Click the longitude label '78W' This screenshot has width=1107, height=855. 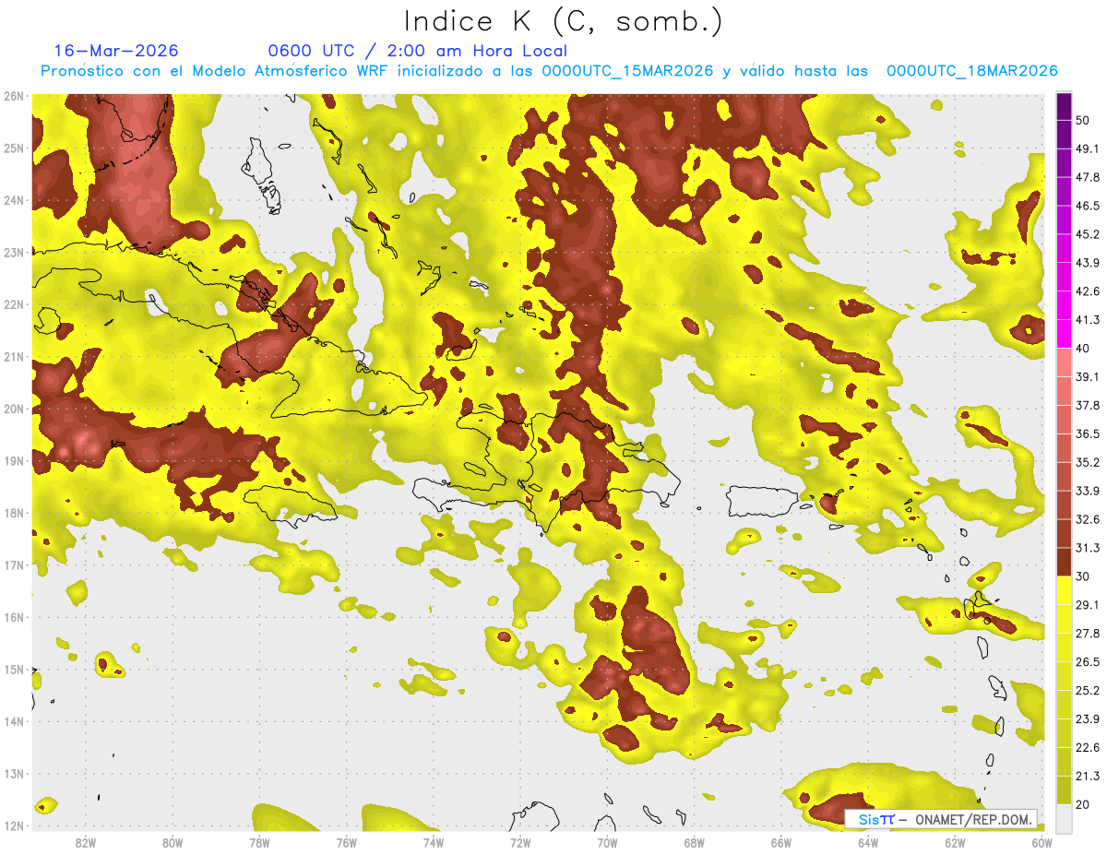point(259,842)
